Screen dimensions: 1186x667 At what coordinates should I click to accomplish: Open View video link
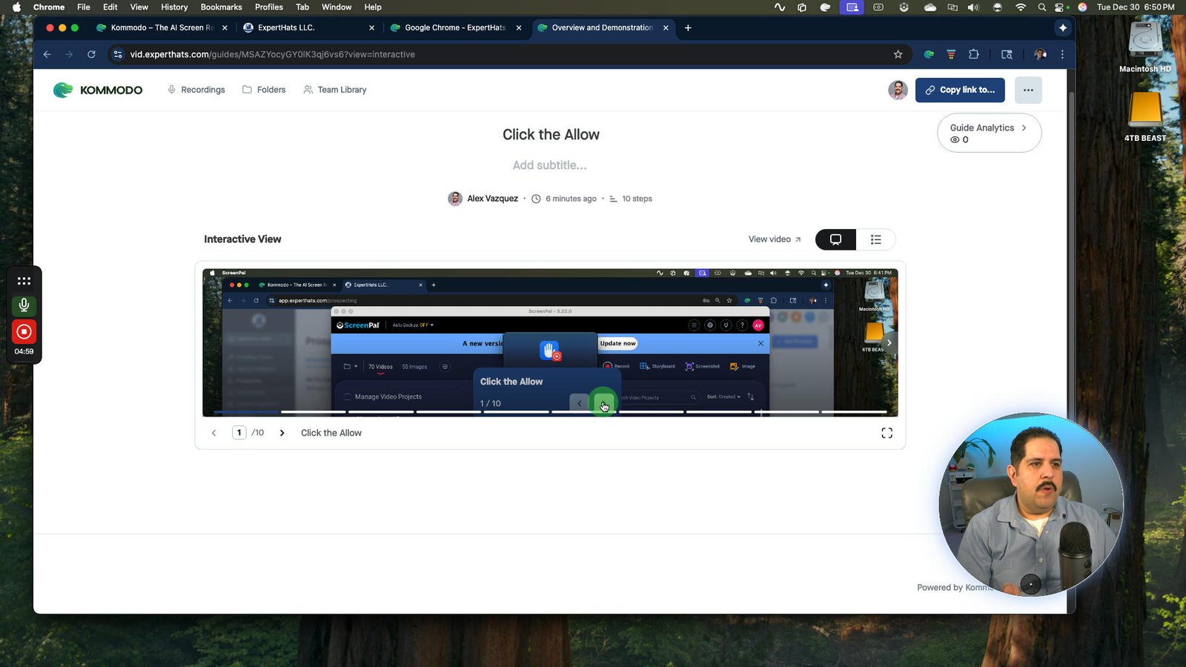tap(775, 239)
